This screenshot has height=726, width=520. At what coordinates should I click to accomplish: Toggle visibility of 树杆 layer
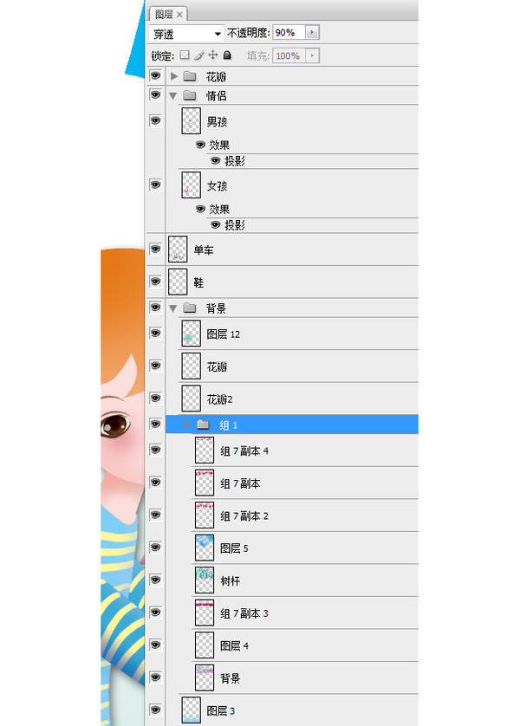pyautogui.click(x=156, y=580)
